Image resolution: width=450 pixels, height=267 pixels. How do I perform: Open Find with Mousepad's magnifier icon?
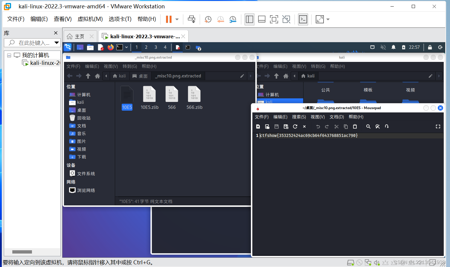368,126
